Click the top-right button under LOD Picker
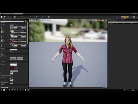This screenshot has height=104, width=138. 20,58
